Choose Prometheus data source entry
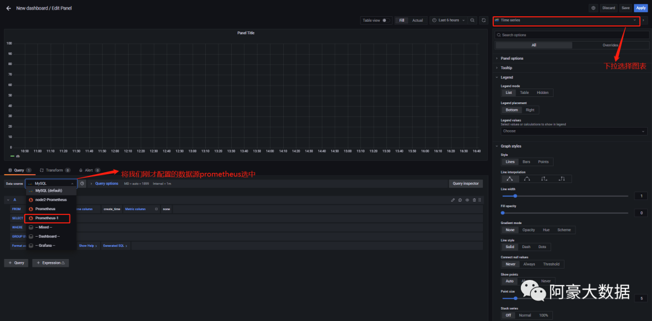 coord(51,209)
